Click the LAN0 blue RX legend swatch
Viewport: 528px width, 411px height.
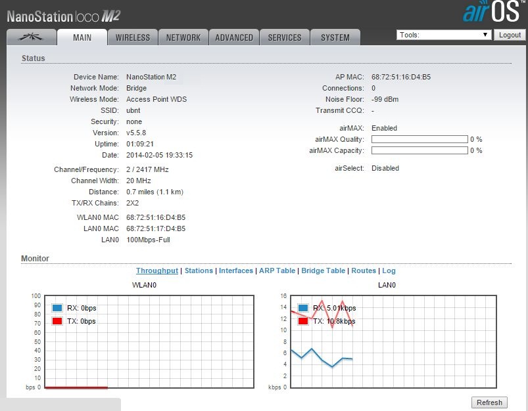click(303, 308)
